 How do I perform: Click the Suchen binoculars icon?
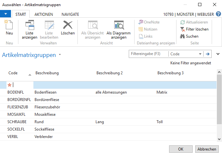[x=183, y=36]
